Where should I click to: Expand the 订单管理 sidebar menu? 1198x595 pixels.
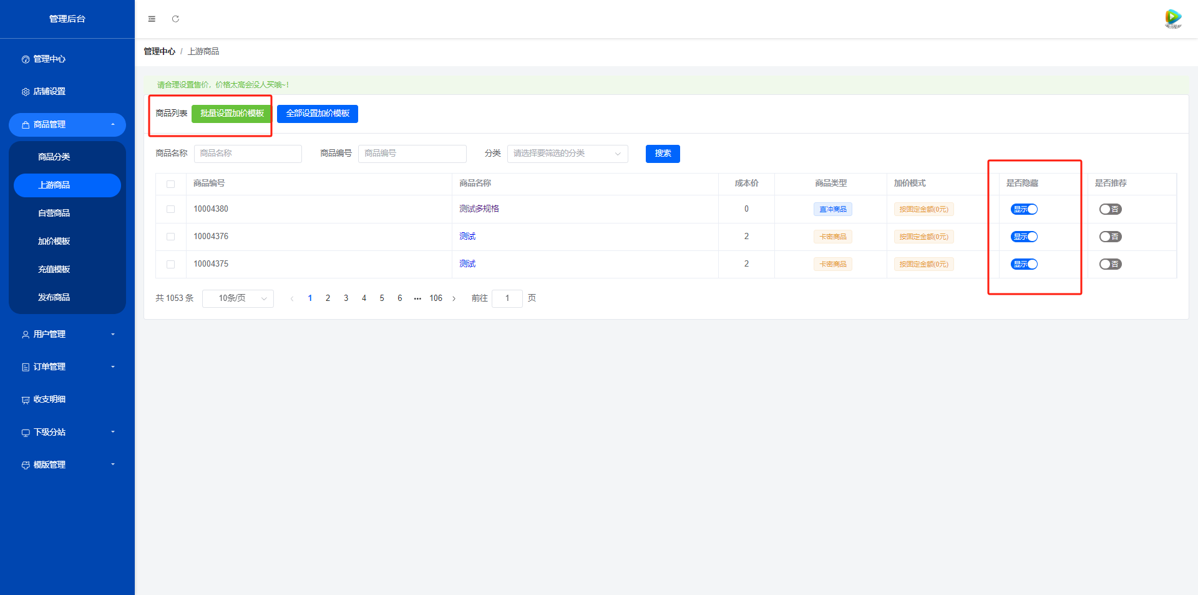pyautogui.click(x=67, y=367)
